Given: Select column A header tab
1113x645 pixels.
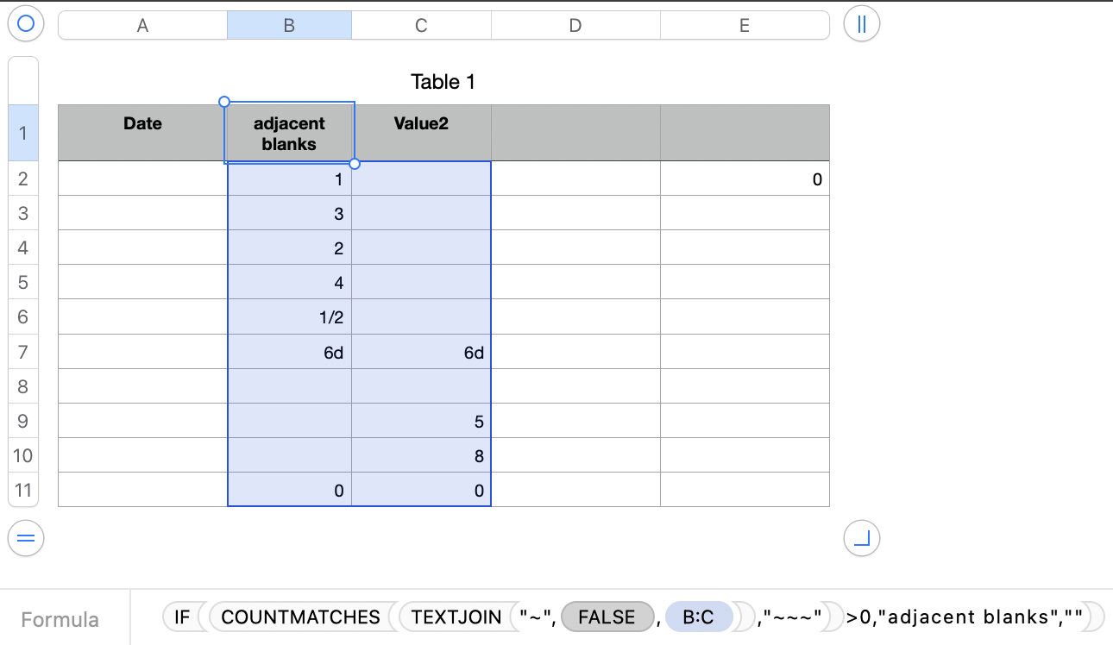Looking at the screenshot, I should pyautogui.click(x=142, y=26).
